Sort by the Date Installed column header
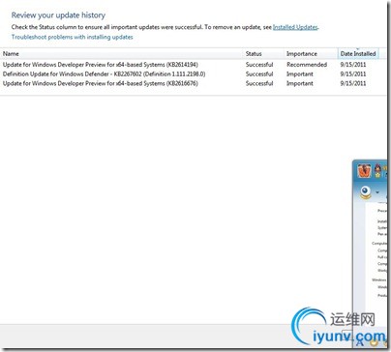Viewport: 391px width, 352px height. coord(358,54)
